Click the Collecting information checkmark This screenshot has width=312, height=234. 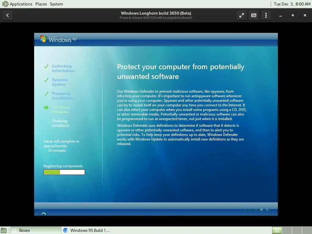46,66
